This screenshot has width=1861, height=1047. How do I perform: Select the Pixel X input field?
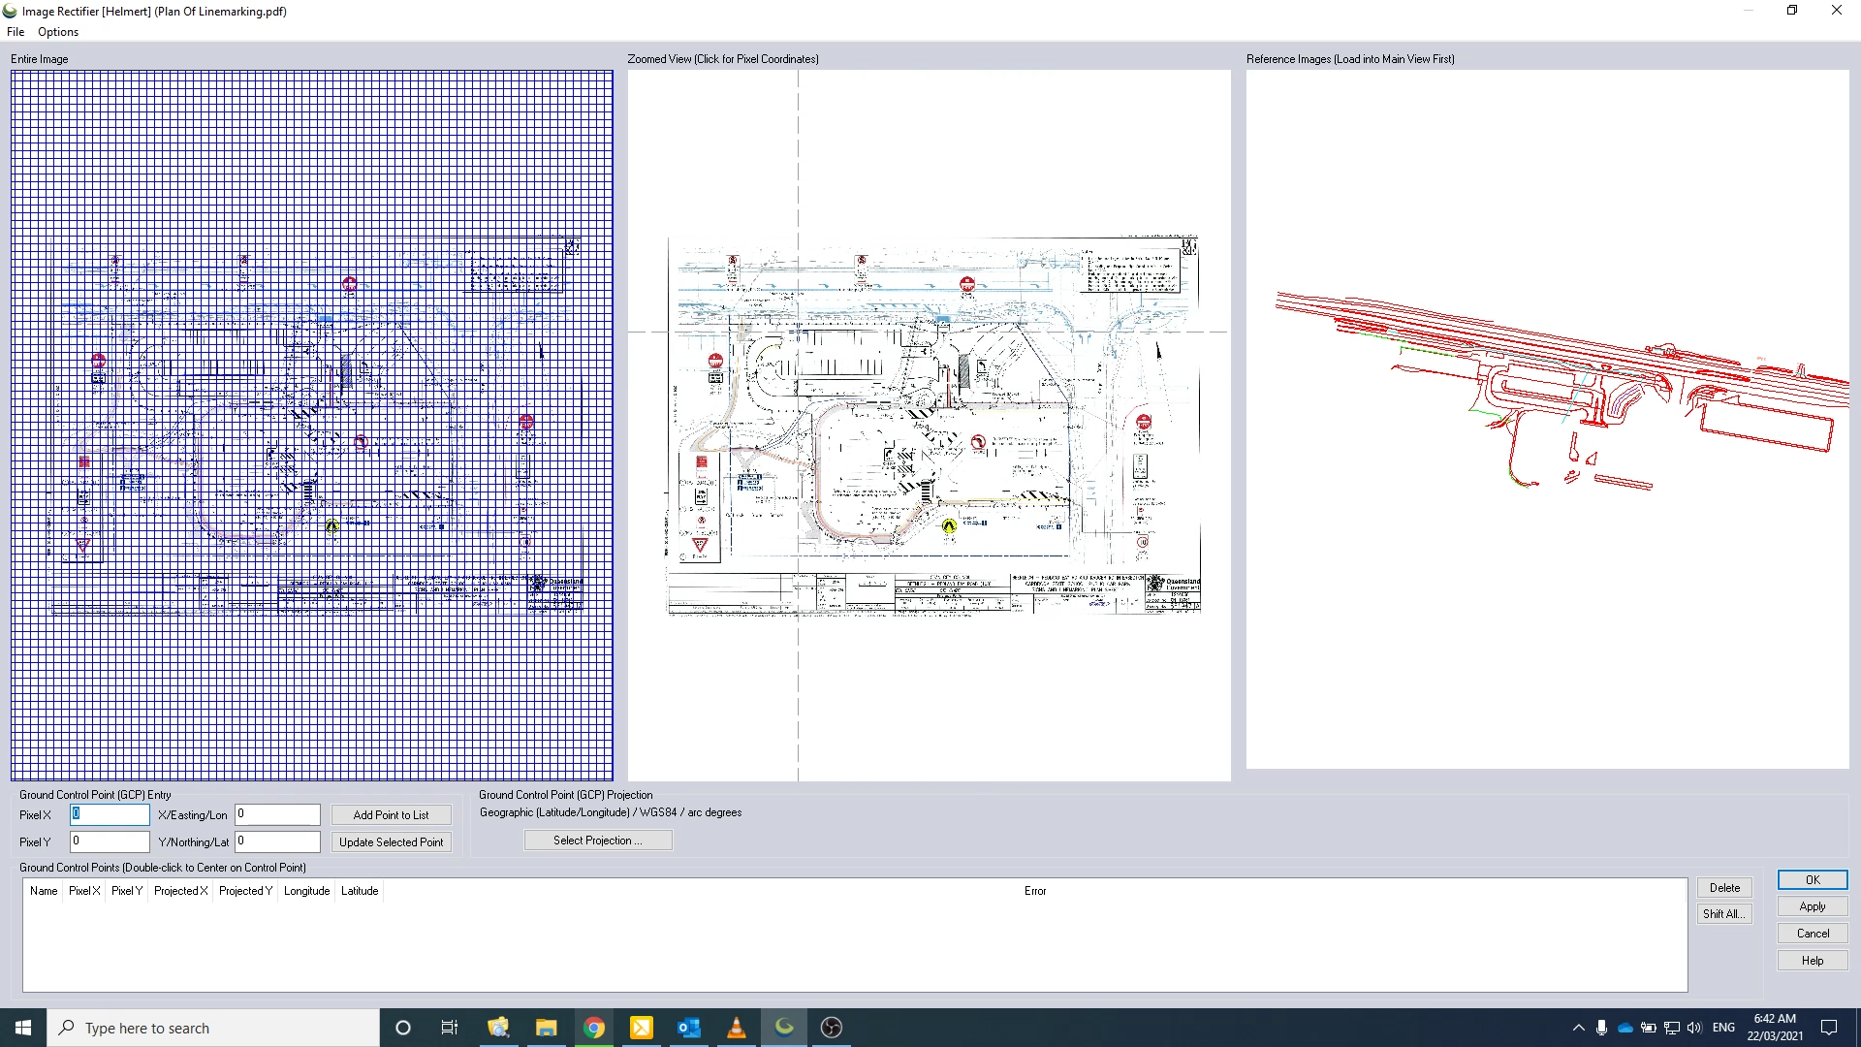click(108, 814)
